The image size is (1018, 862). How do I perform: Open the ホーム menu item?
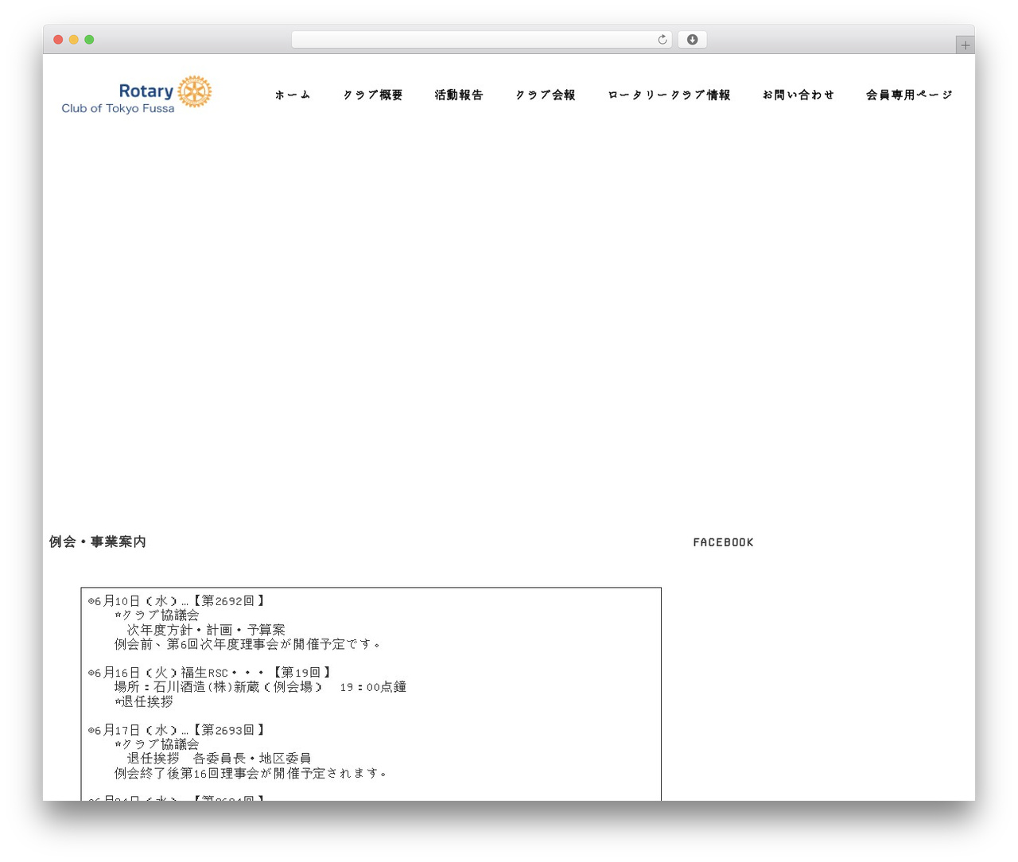tap(293, 95)
